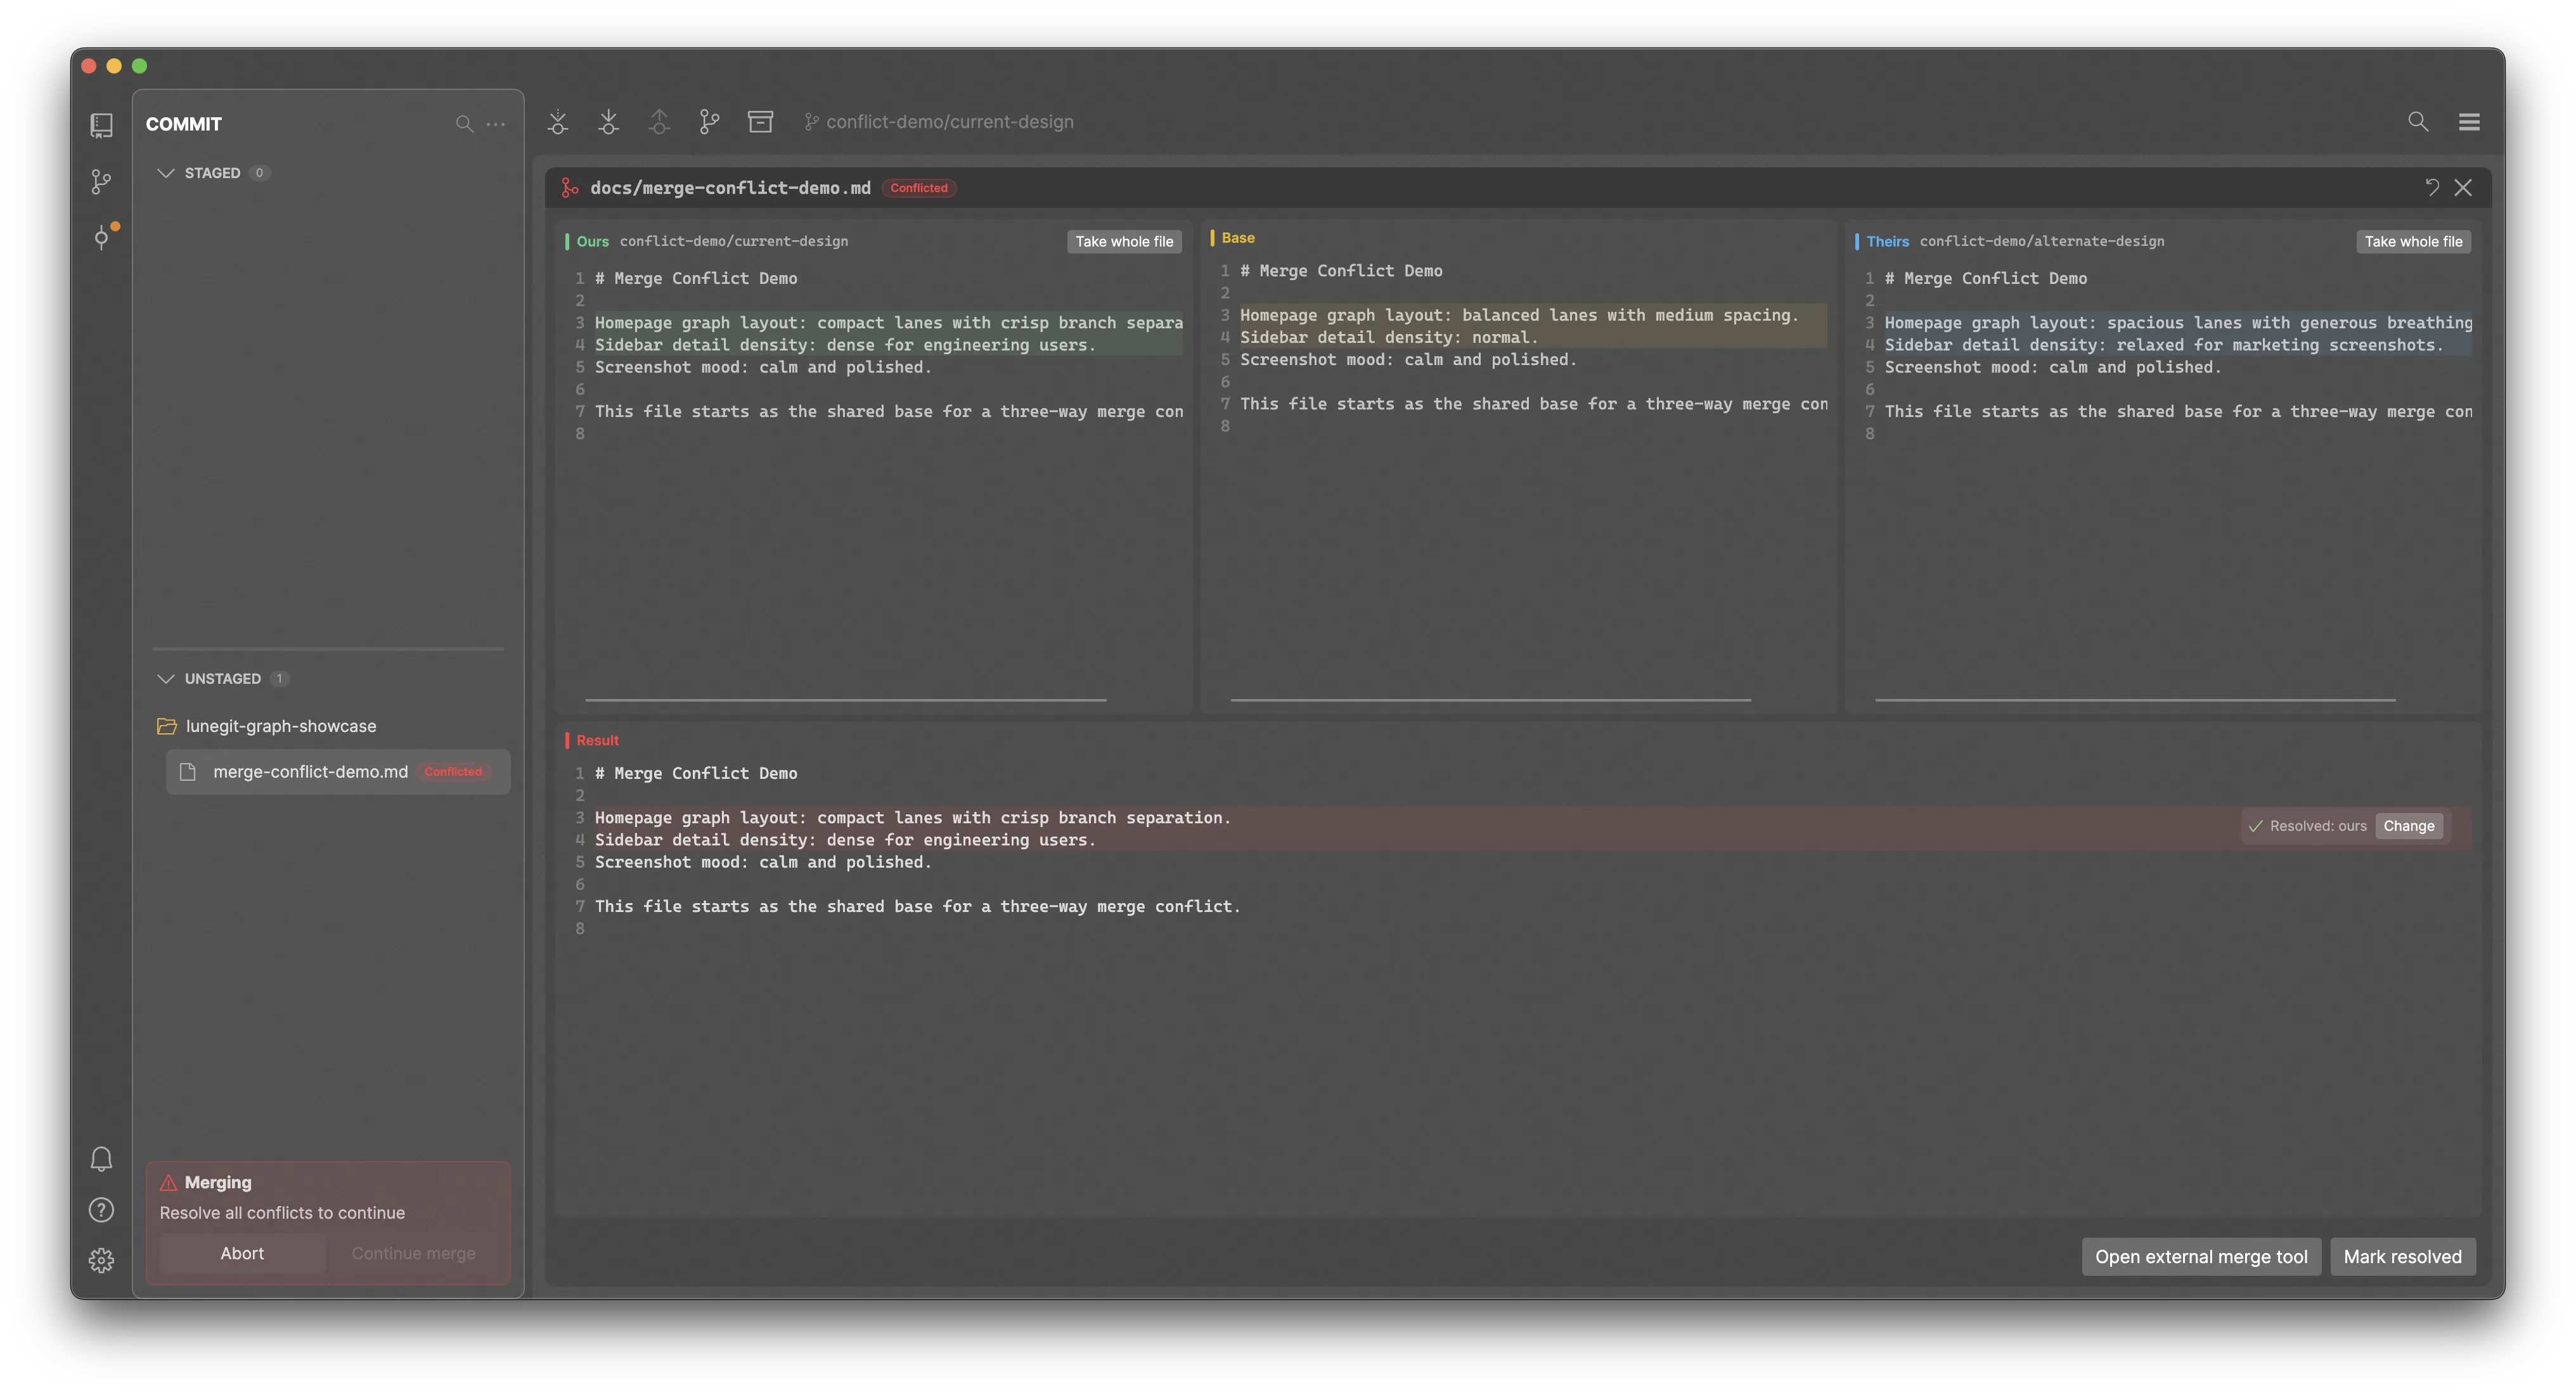Click the lunegit-graph-showcase folder icon
Image resolution: width=2576 pixels, height=1393 pixels.
click(167, 726)
